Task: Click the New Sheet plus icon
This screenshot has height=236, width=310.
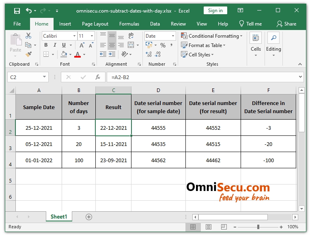Action: [x=89, y=217]
